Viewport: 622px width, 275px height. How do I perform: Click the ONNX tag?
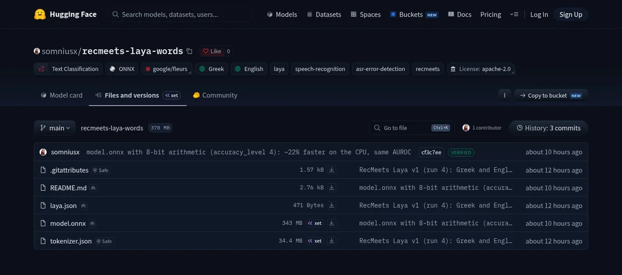coord(122,69)
